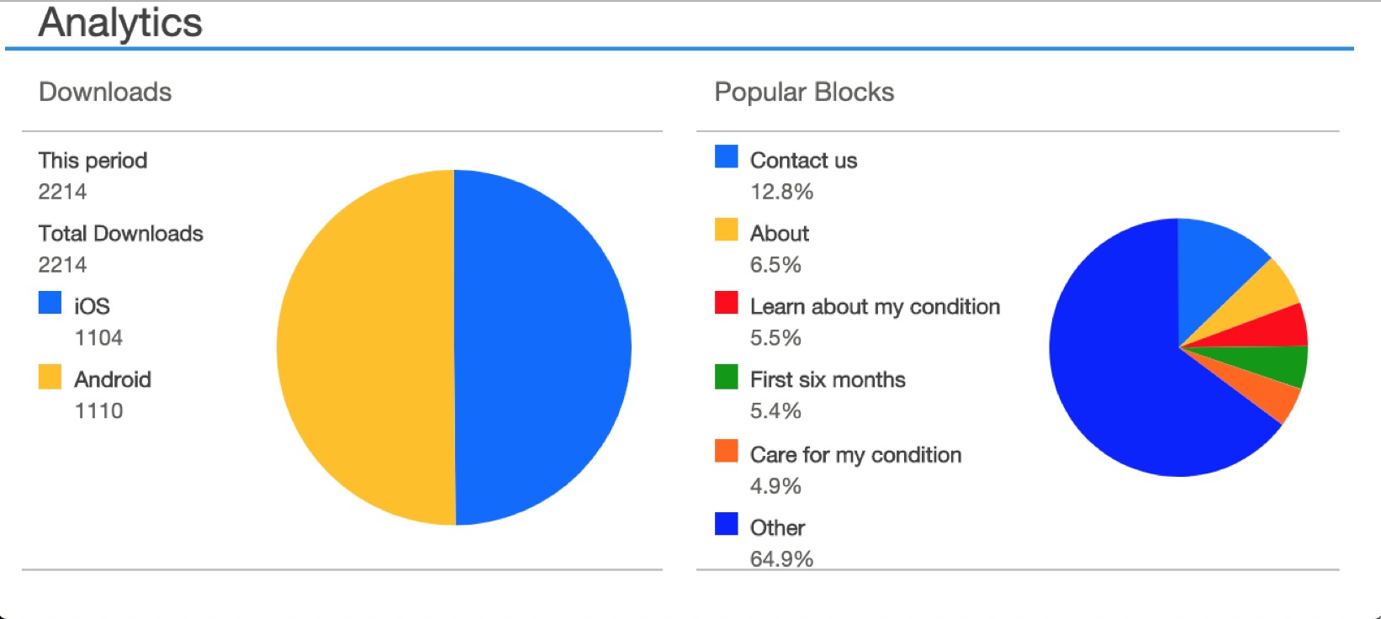Click the Contact us legend label
1381x619 pixels.
coord(803,161)
